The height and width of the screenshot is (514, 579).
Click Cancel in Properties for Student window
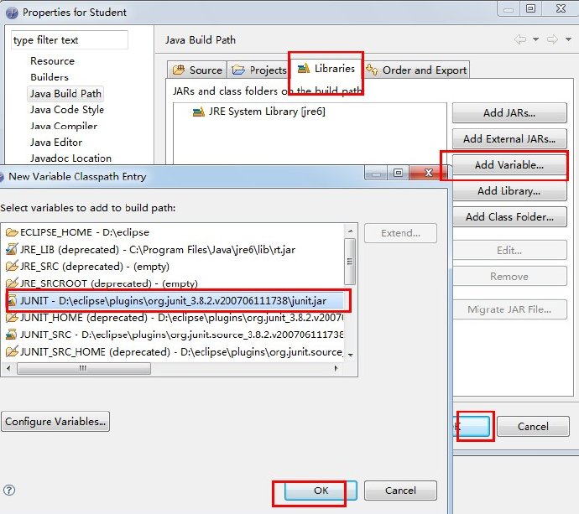(533, 426)
